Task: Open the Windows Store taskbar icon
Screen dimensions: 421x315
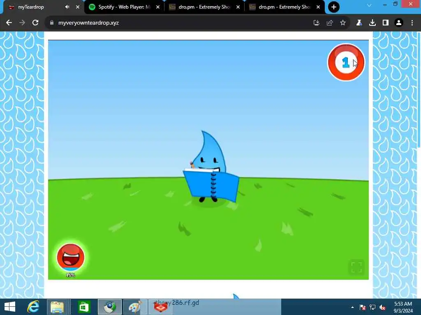Action: pyautogui.click(x=84, y=307)
